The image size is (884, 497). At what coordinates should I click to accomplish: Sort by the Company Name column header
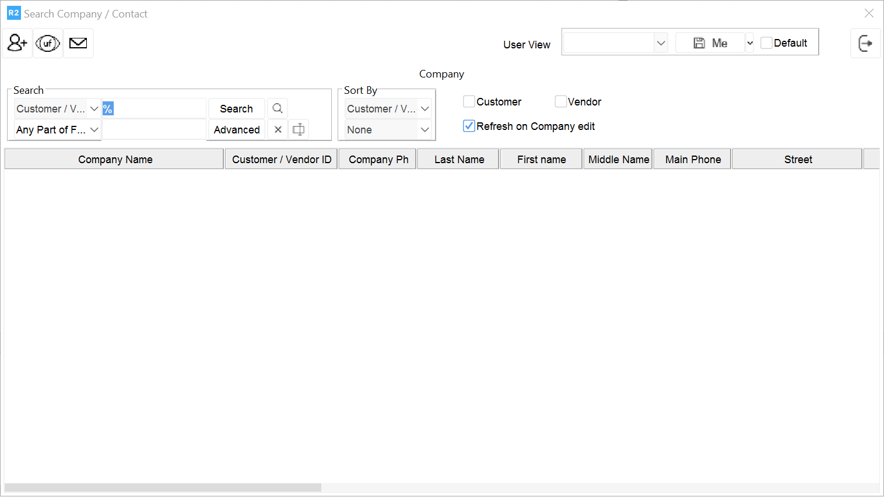point(115,159)
